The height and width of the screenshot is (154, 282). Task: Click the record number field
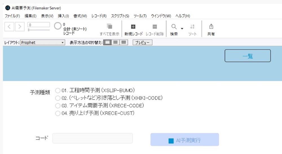38,25
